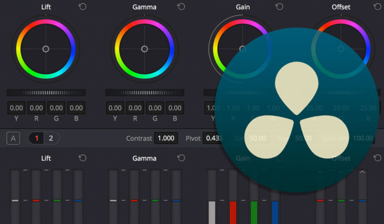
Task: Click the Lift bars section title
Action: click(46, 158)
